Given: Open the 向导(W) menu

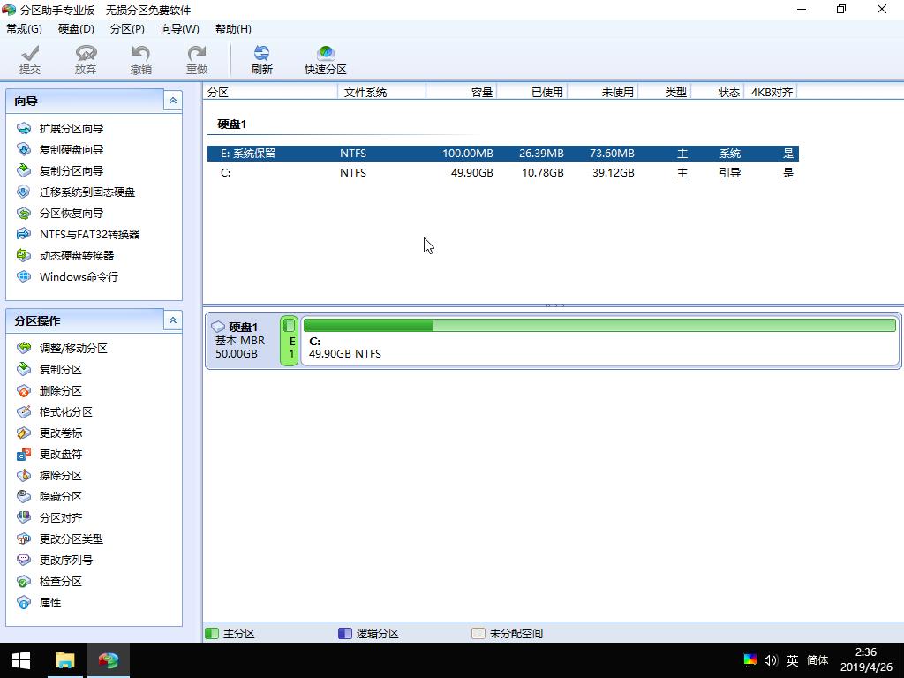Looking at the screenshot, I should click(x=179, y=28).
